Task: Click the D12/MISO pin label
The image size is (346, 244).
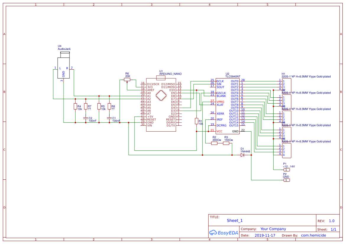Action: (168, 84)
